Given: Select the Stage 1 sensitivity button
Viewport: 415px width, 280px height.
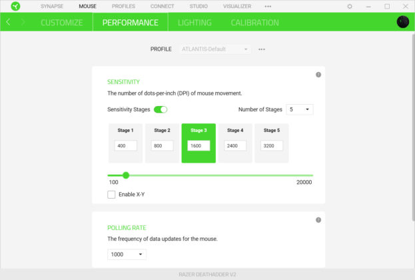Looking at the screenshot, I should [125, 130].
